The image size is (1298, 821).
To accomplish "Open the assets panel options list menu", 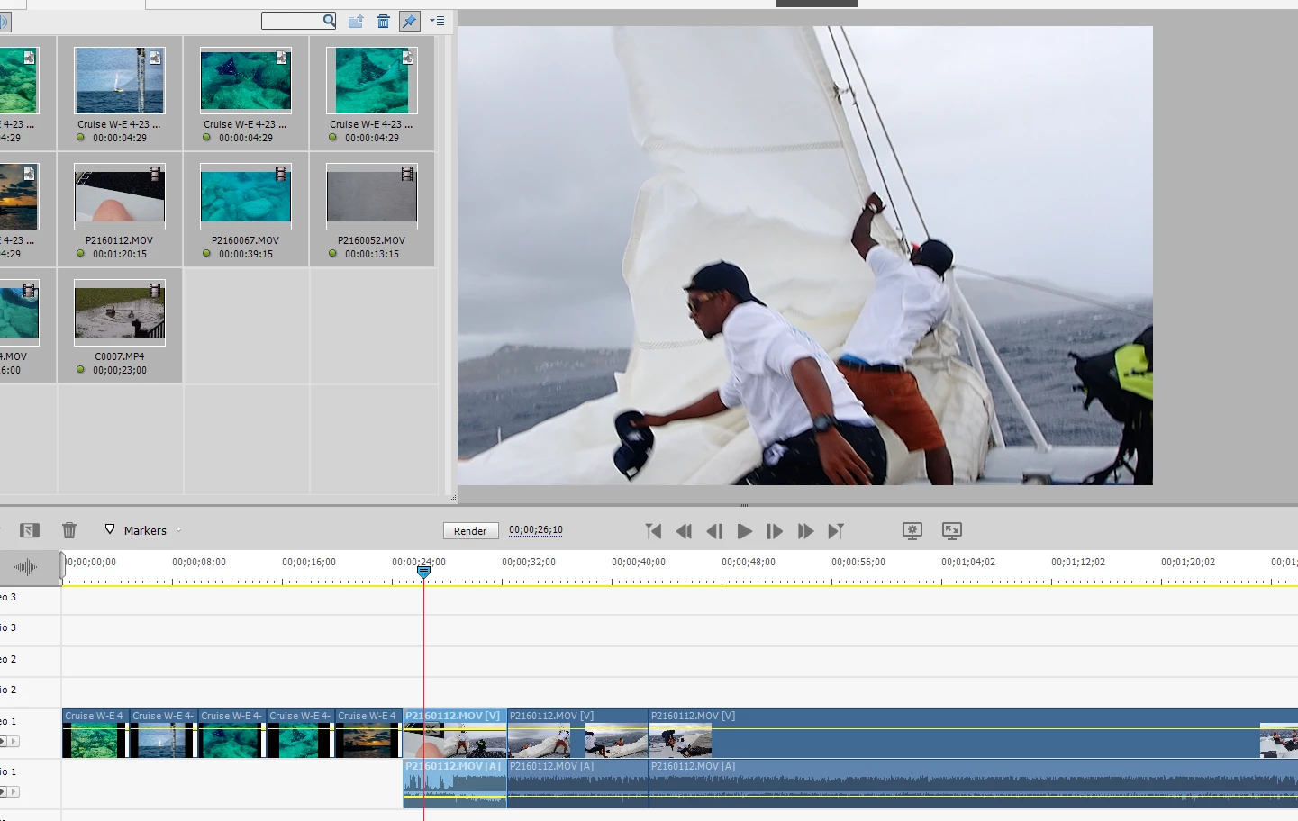I will (x=437, y=21).
